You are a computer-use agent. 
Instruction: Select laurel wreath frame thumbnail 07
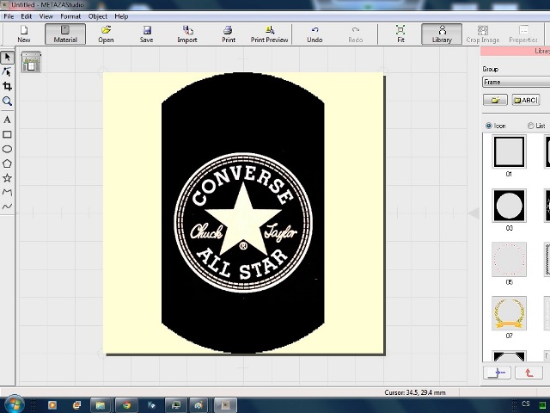click(509, 313)
